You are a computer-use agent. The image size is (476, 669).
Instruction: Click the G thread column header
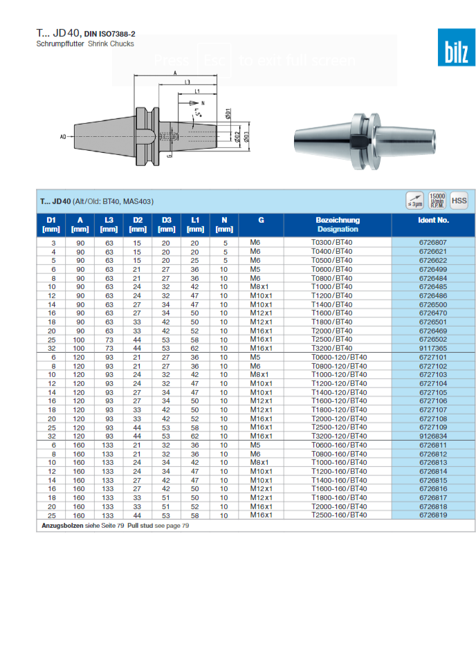[261, 220]
